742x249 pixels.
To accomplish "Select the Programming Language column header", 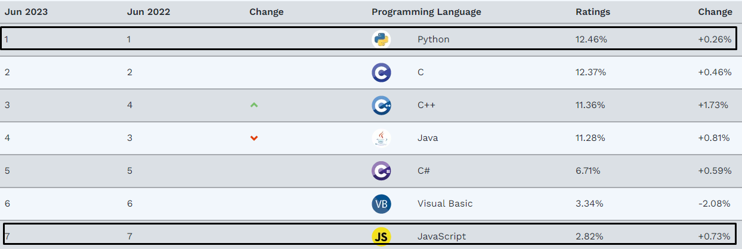I will [x=426, y=12].
